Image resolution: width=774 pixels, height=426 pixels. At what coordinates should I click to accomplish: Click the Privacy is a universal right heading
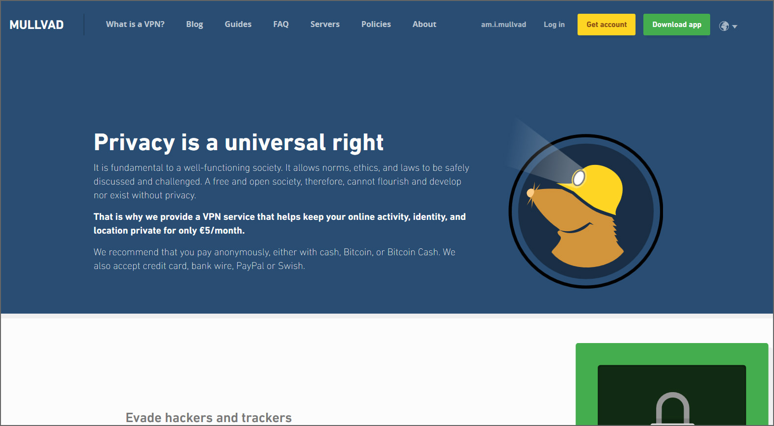click(x=239, y=143)
